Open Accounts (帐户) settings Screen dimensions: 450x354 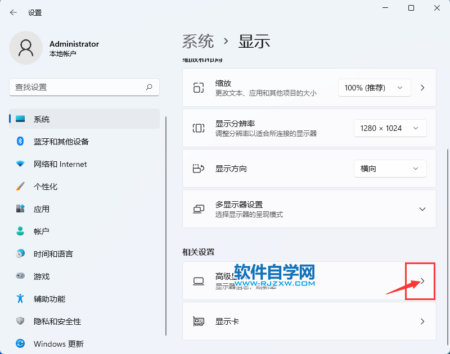point(41,232)
